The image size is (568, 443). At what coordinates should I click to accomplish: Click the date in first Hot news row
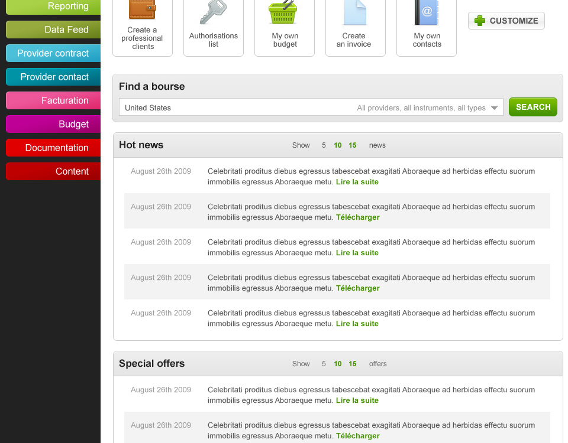(x=161, y=171)
